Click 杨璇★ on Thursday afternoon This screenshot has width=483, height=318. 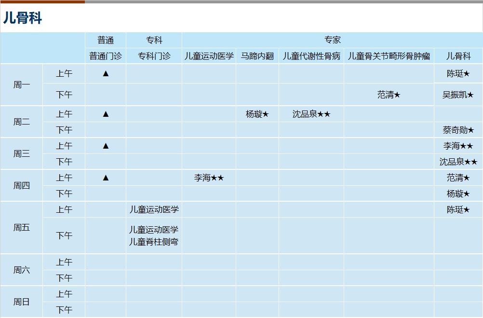click(x=458, y=194)
